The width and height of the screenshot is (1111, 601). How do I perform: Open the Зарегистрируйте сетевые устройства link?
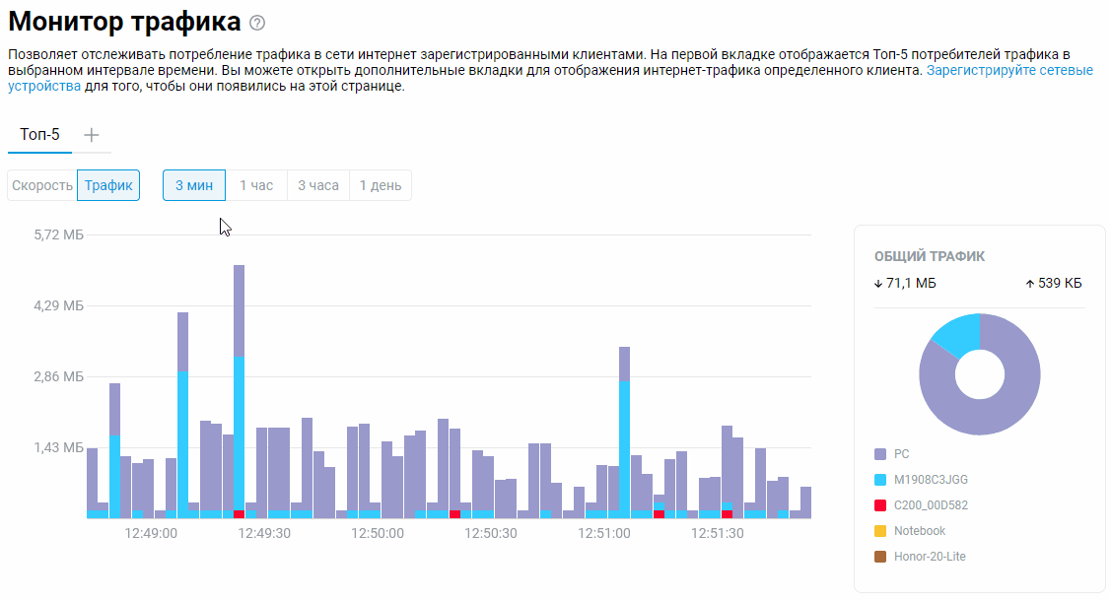pyautogui.click(x=1008, y=71)
